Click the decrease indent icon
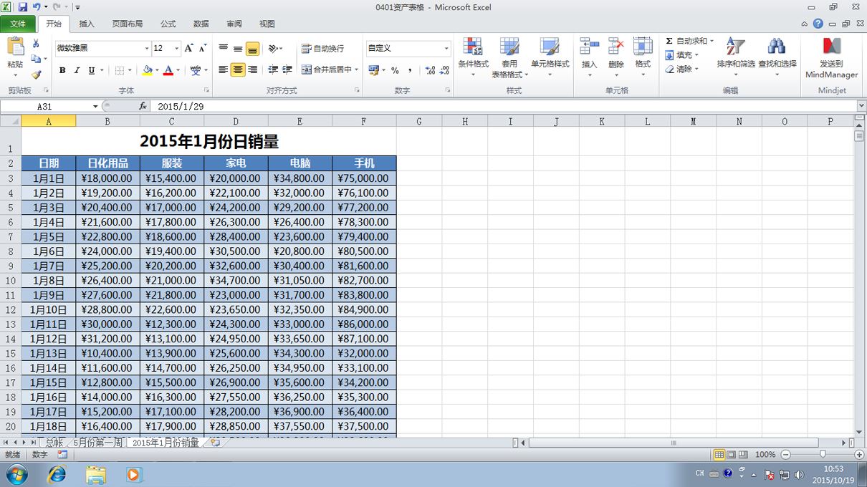The height and width of the screenshot is (487, 867). [273, 70]
